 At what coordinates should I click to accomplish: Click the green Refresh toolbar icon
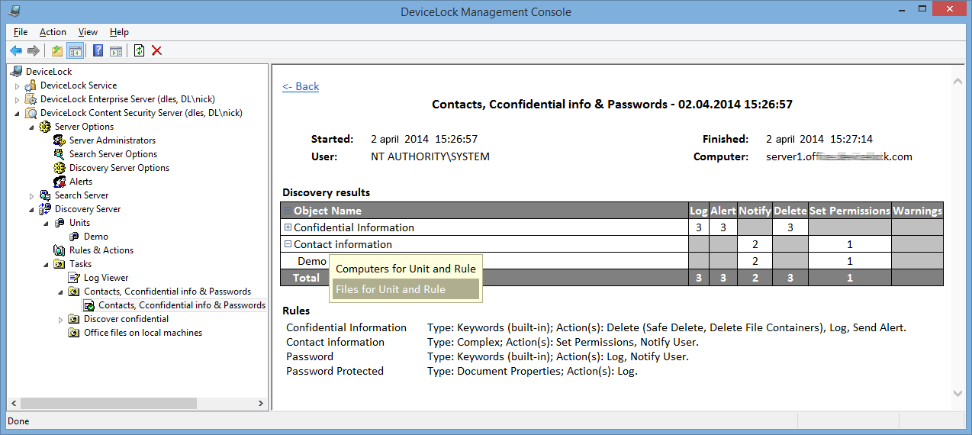139,51
